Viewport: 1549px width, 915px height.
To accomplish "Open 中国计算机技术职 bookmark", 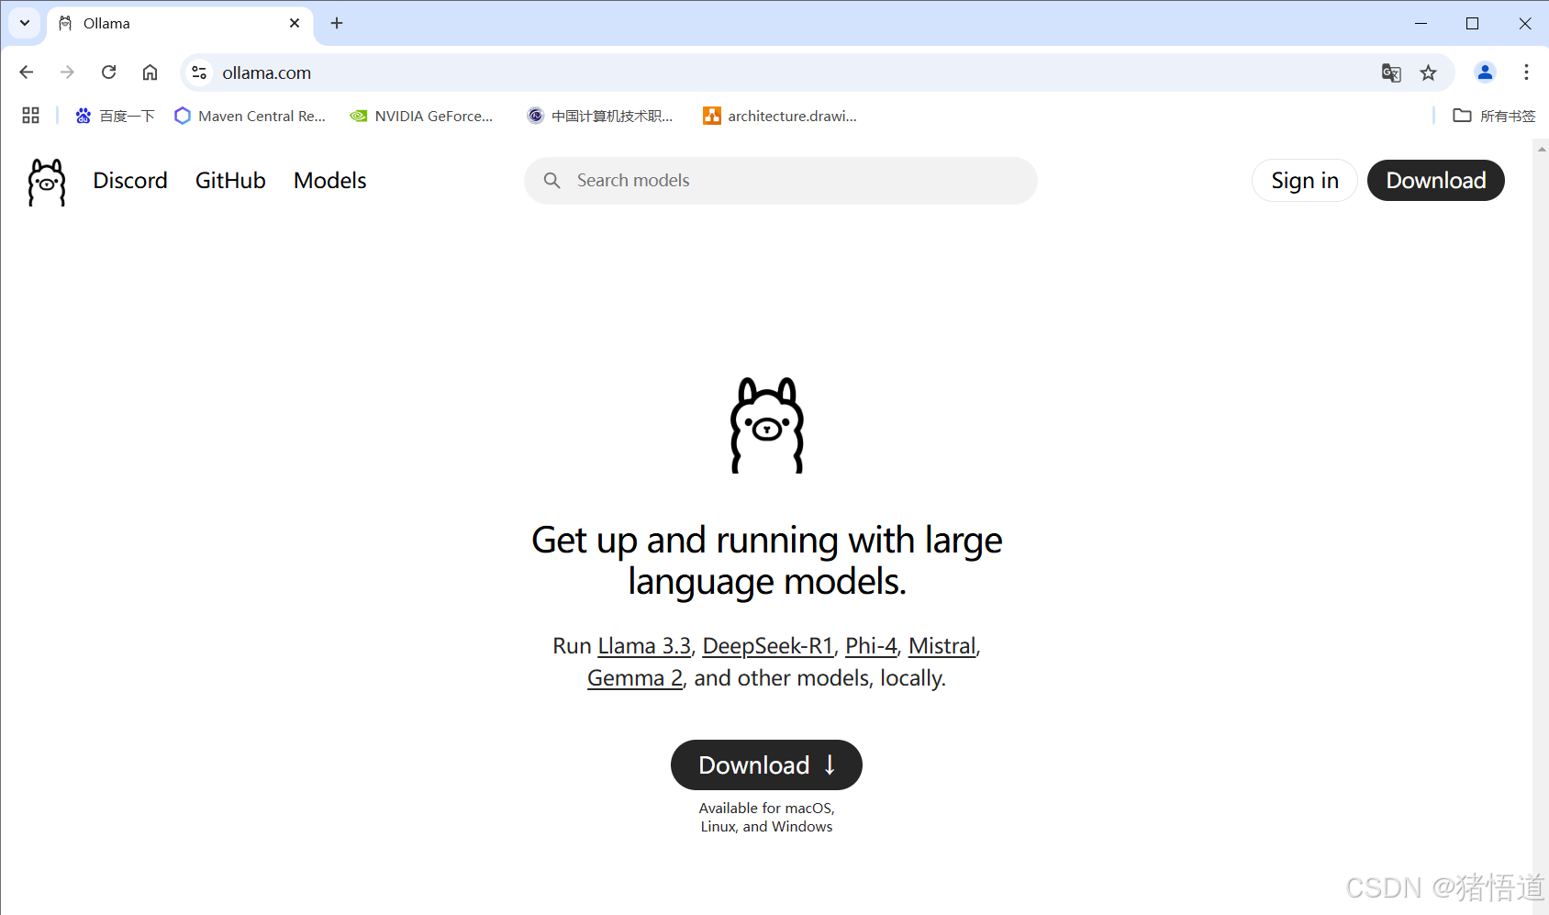I will (x=600, y=116).
